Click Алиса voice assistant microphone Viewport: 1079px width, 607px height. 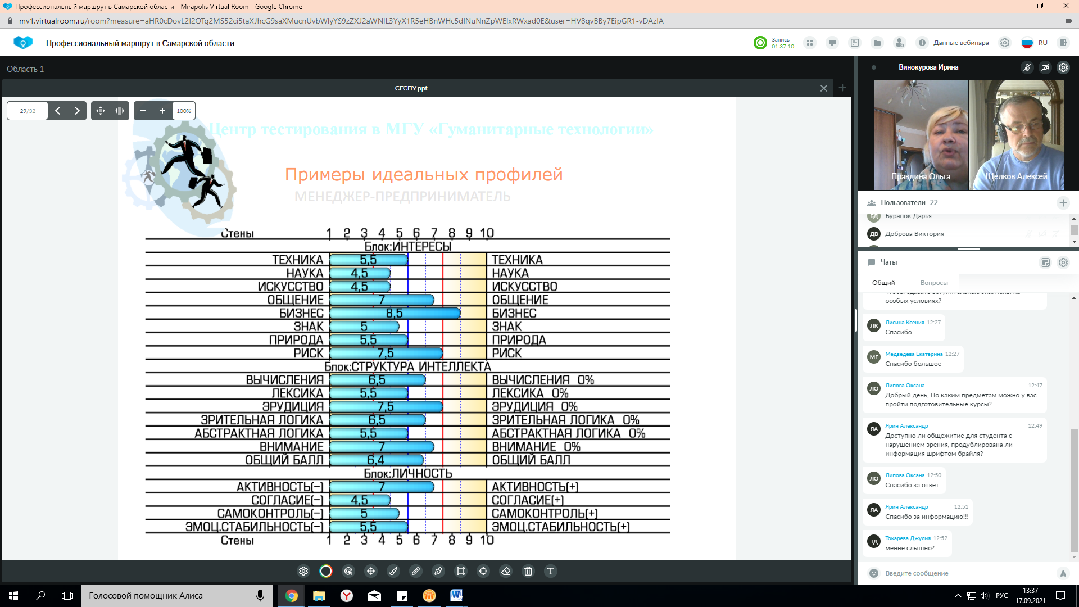pyautogui.click(x=260, y=596)
